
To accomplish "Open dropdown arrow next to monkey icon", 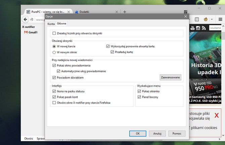I will (x=212, y=19).
